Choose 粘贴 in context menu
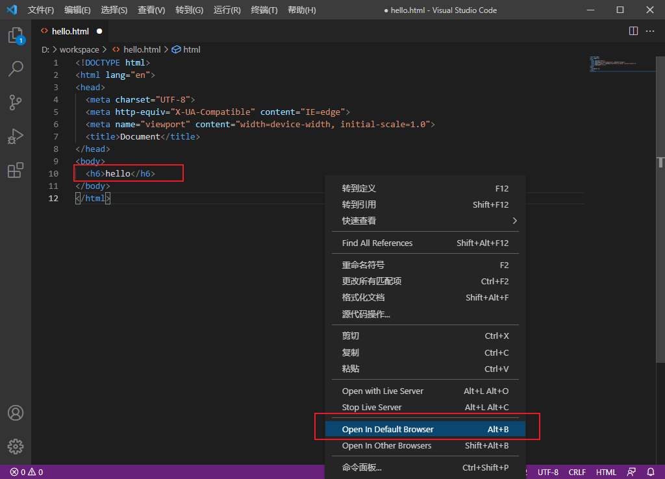665x479 pixels. (425, 369)
